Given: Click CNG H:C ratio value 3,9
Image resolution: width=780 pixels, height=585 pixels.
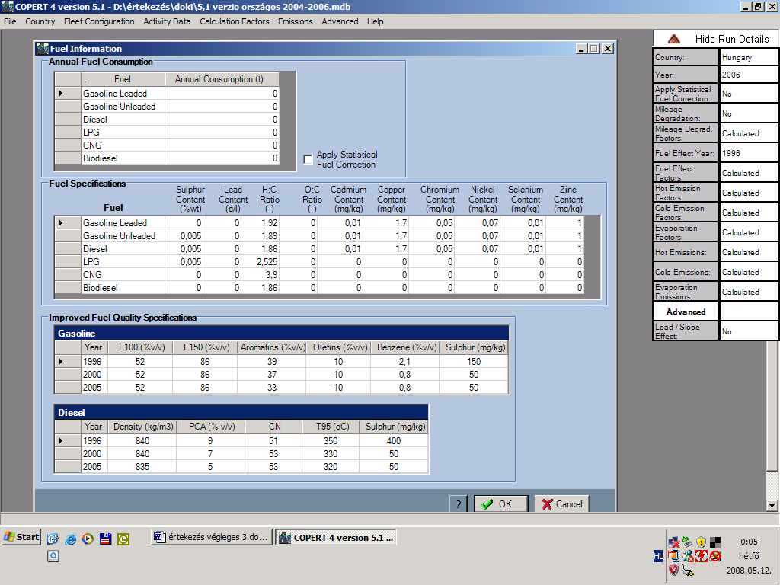Looking at the screenshot, I should click(261, 274).
